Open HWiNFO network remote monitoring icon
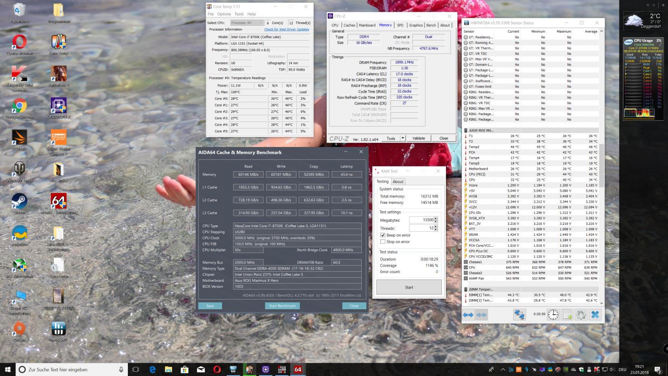The image size is (668, 376). click(x=519, y=315)
